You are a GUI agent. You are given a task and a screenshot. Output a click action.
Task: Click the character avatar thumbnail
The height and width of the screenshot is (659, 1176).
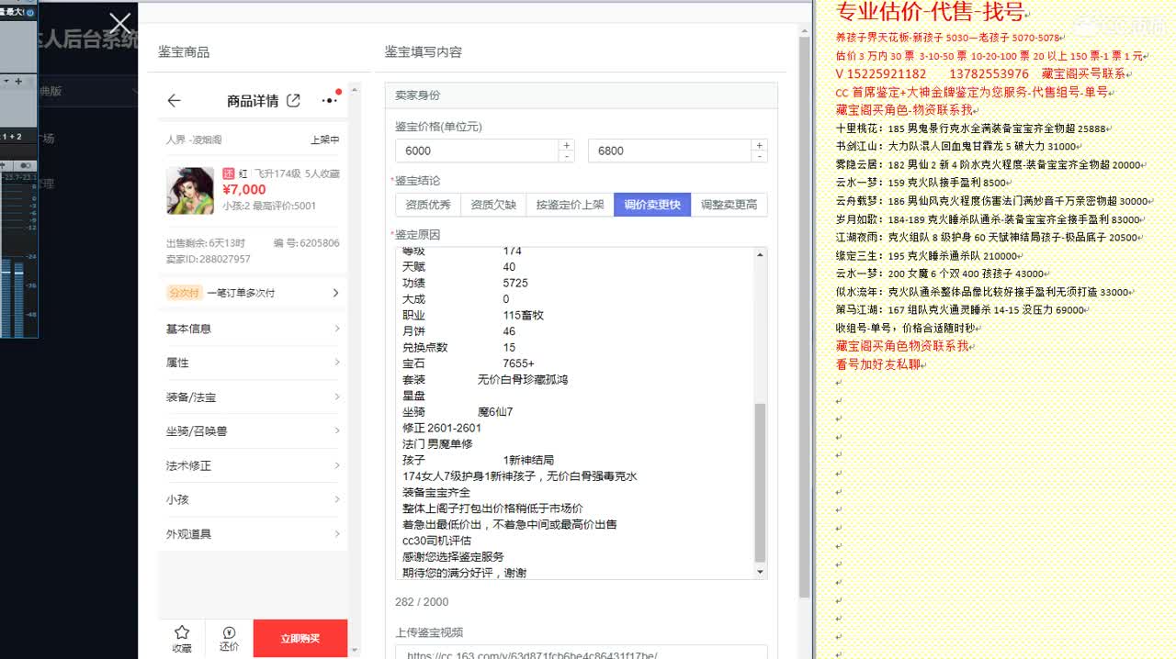click(190, 190)
